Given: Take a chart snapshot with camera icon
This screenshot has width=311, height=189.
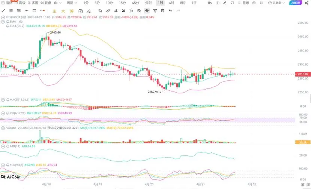Looking at the screenshot, I should (218, 3).
